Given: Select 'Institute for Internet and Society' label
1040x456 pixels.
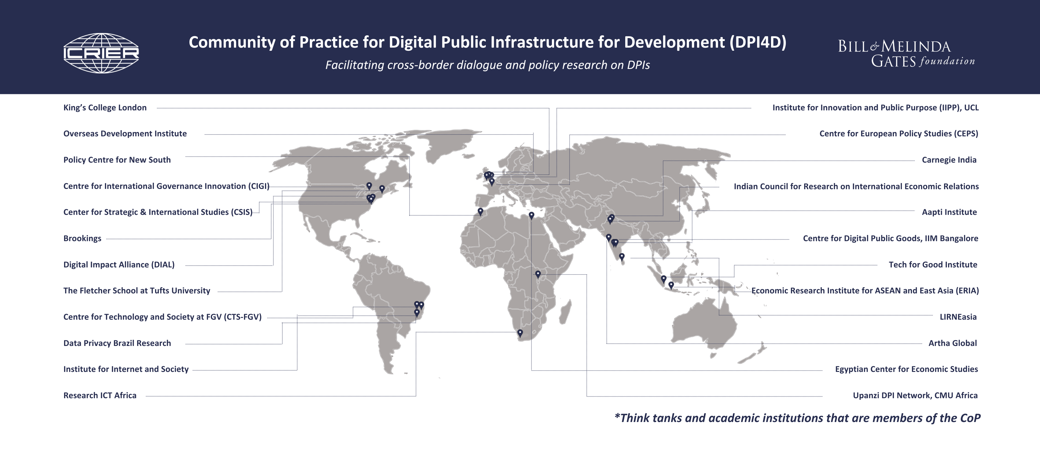Looking at the screenshot, I should click(x=126, y=369).
